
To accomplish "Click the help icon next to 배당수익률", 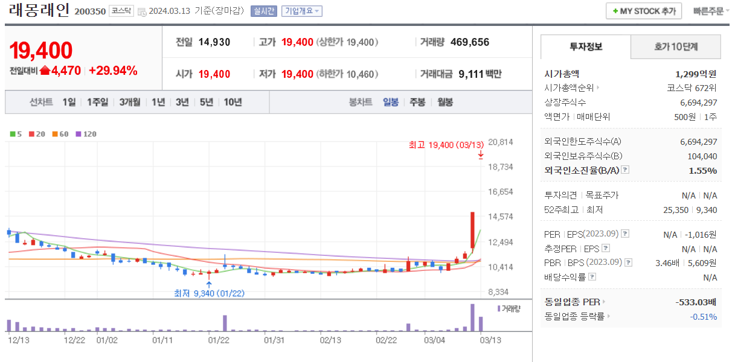I will [x=592, y=277].
